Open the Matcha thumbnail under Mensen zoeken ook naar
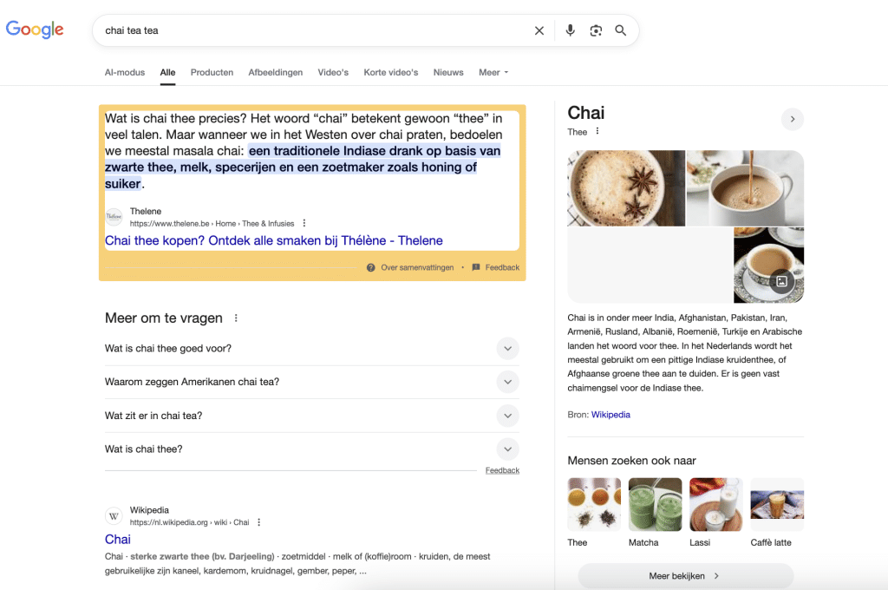The width and height of the screenshot is (888, 590). (x=655, y=503)
